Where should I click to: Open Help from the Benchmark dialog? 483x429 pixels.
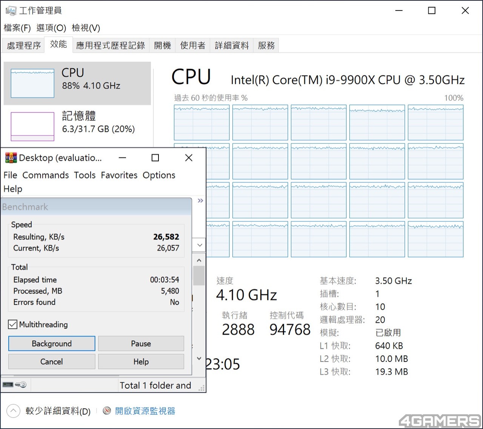click(141, 361)
